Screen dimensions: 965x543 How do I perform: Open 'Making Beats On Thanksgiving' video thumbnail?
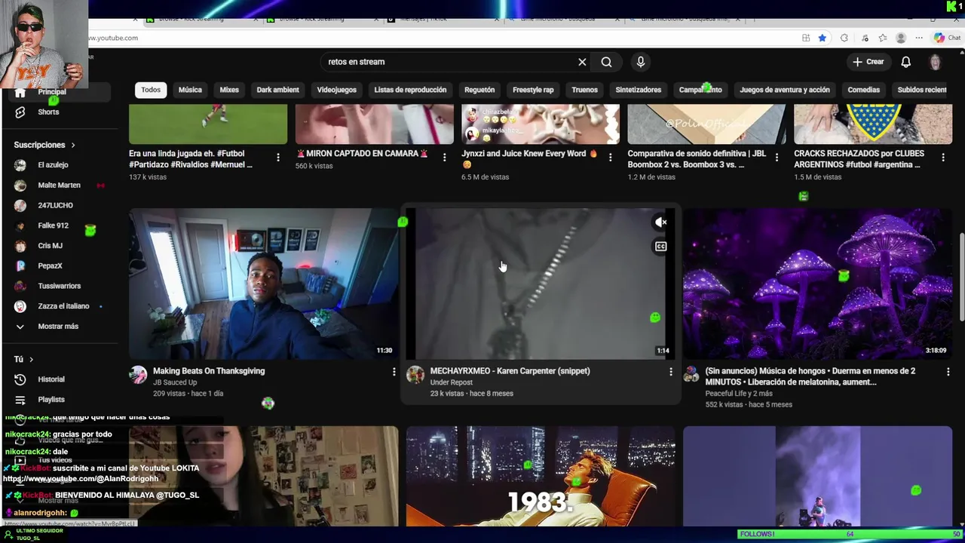coord(263,284)
